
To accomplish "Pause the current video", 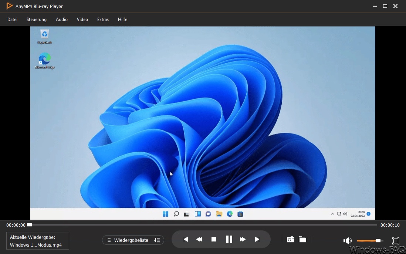I will [229, 239].
